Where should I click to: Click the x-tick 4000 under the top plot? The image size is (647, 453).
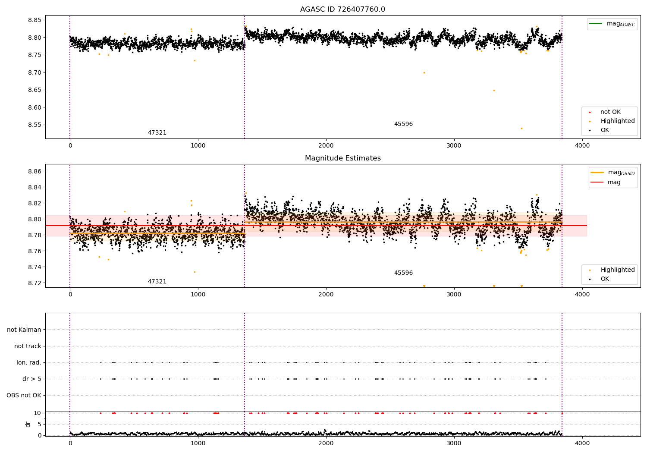click(x=582, y=146)
